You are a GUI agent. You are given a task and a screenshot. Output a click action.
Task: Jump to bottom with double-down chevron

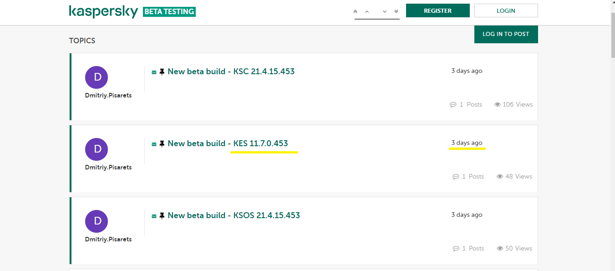point(396,11)
